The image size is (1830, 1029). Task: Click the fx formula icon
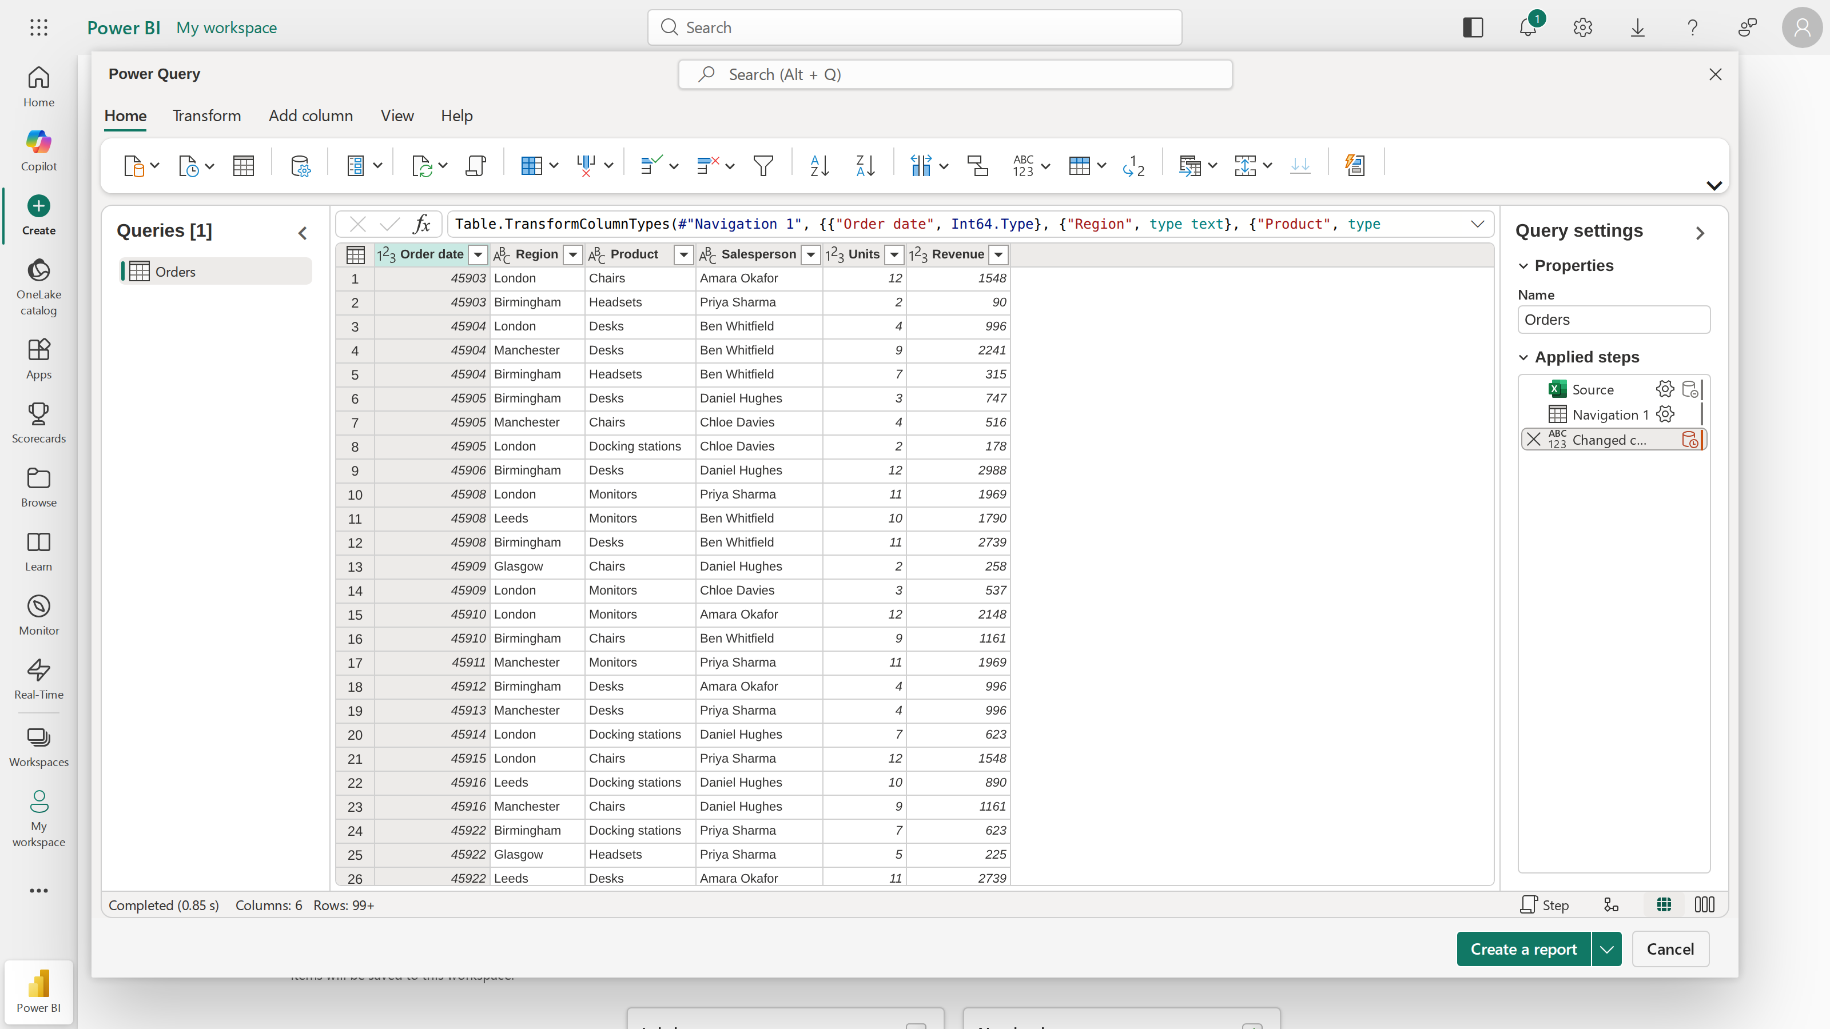tap(422, 225)
